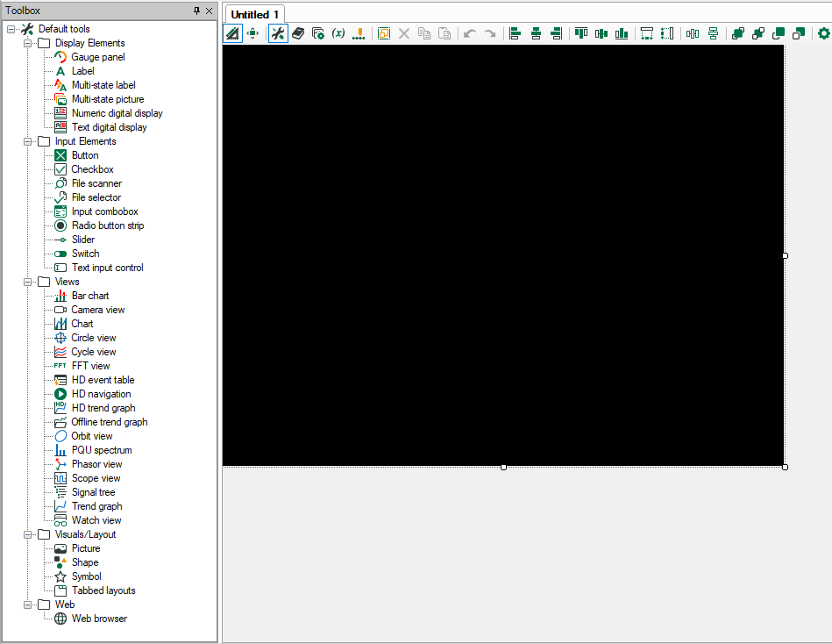Open settings via green gear icon
This screenshot has height=644, width=832.
coord(823,33)
